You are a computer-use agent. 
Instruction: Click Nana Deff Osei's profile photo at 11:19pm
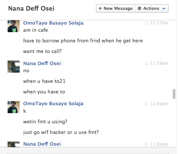pos(14,67)
